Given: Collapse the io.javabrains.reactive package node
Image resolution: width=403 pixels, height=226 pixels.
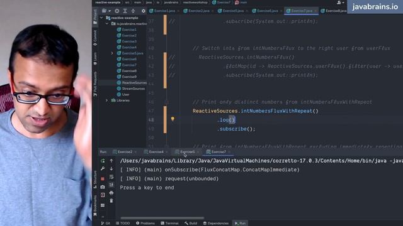Looking at the screenshot, I should click(x=107, y=24).
